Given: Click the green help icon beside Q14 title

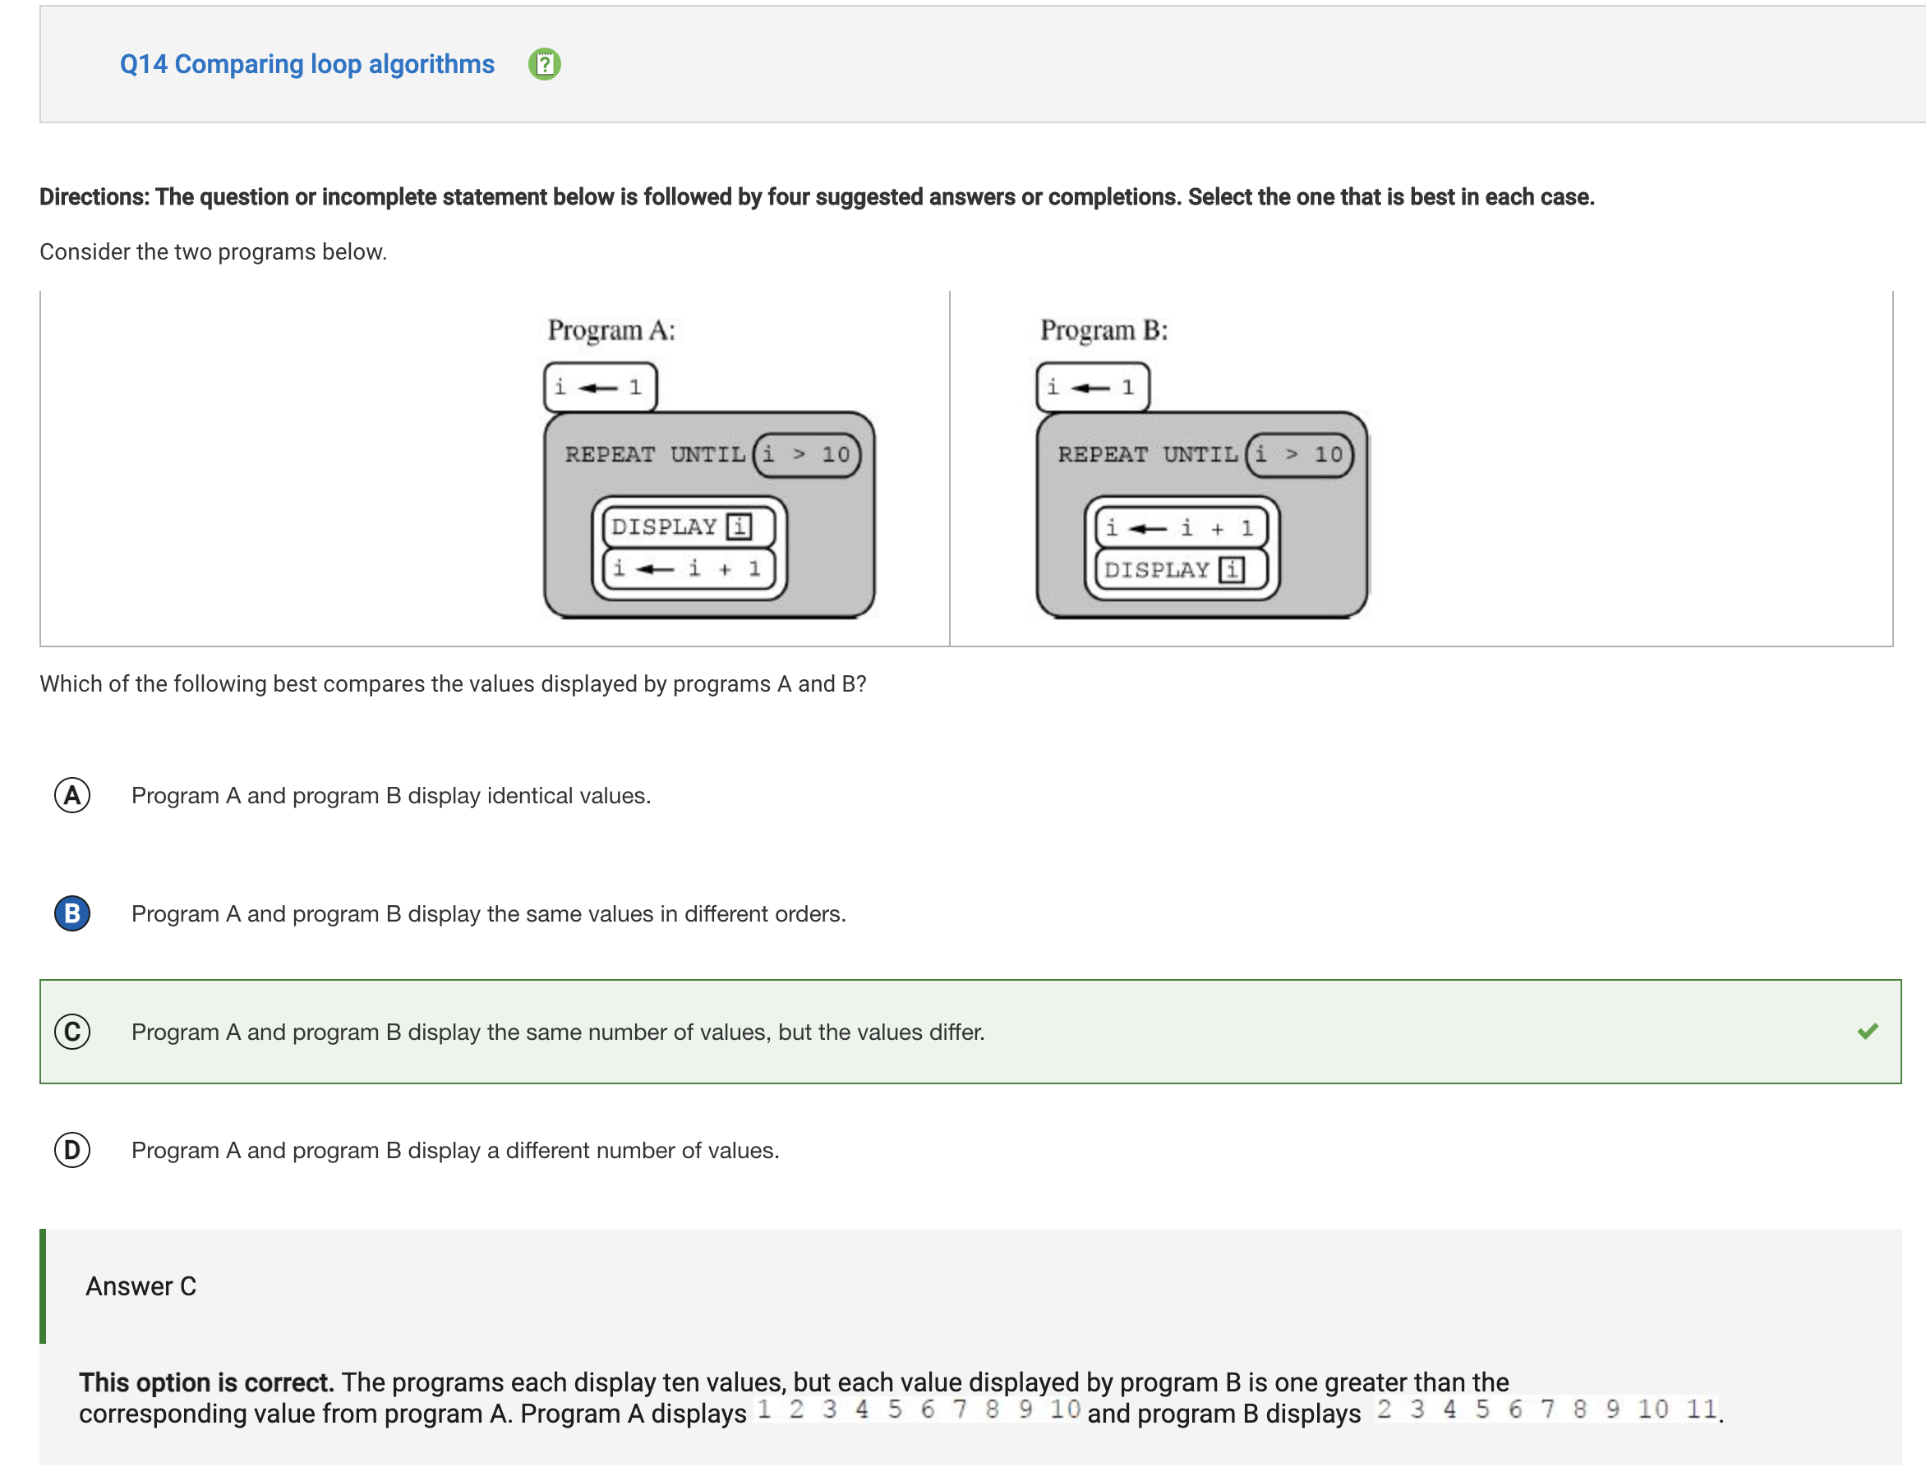Looking at the screenshot, I should click(x=544, y=64).
